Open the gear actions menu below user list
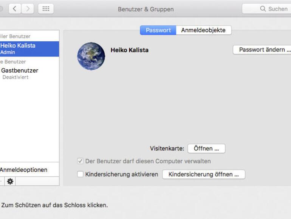This screenshot has height=219, width=291. click(x=10, y=181)
